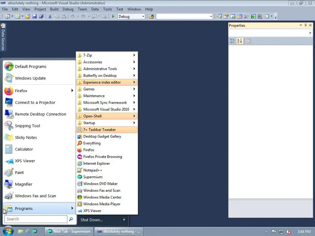Open Windows Update
This screenshot has height=236, width=315.
pyautogui.click(x=39, y=78)
